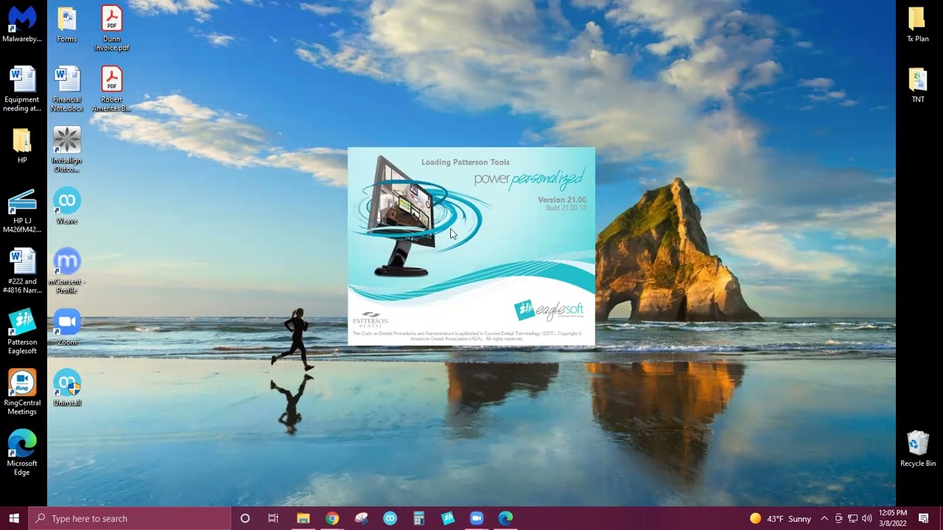Open Weave from the taskbar
943x530 pixels.
point(390,518)
